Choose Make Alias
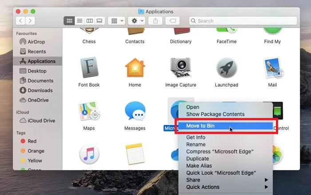The height and width of the screenshot is (195, 311). (226, 166)
